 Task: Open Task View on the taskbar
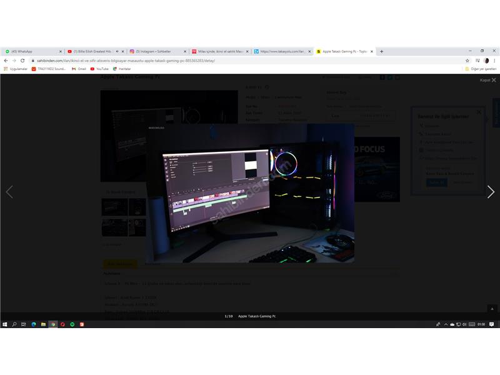24,324
